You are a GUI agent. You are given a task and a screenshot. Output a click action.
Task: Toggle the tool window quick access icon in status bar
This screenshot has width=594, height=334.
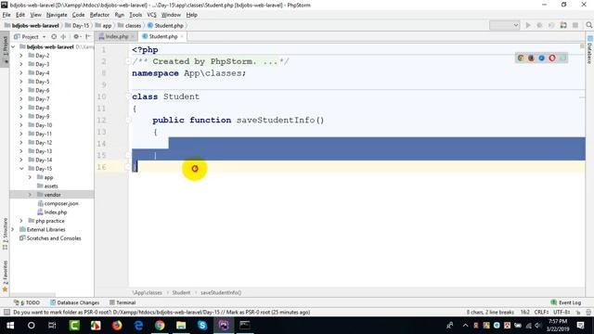pyautogui.click(x=6, y=313)
